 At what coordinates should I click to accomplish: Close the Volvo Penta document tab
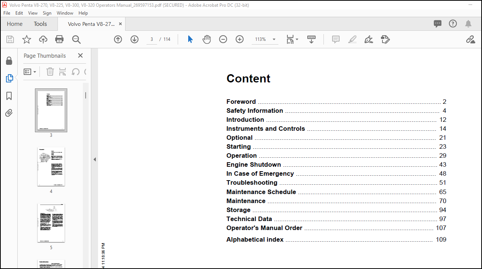pyautogui.click(x=120, y=24)
